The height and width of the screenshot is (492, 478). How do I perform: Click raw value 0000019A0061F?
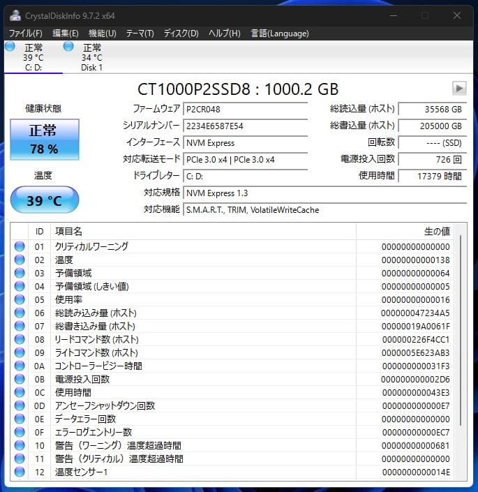coord(416,327)
